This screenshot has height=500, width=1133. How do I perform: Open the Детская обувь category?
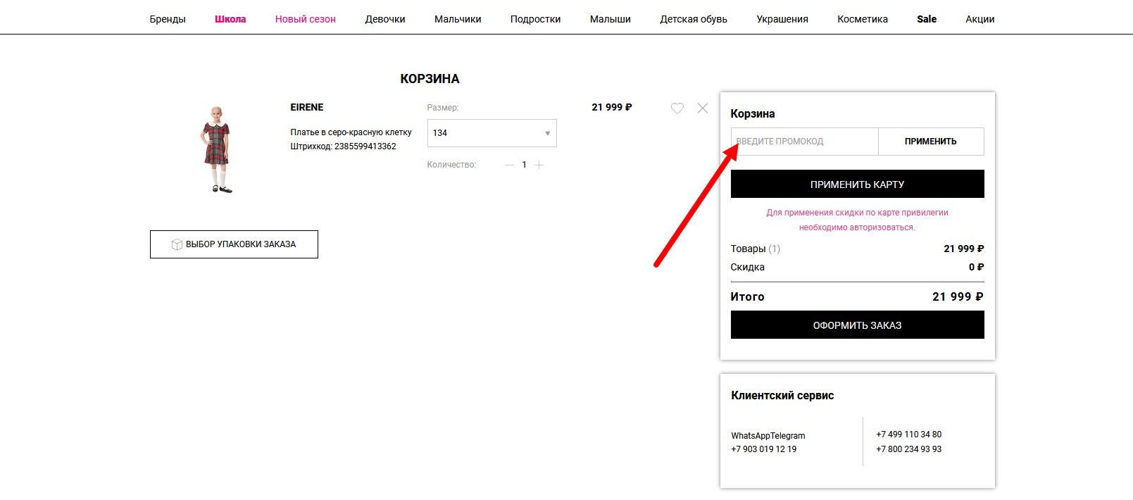tap(693, 19)
